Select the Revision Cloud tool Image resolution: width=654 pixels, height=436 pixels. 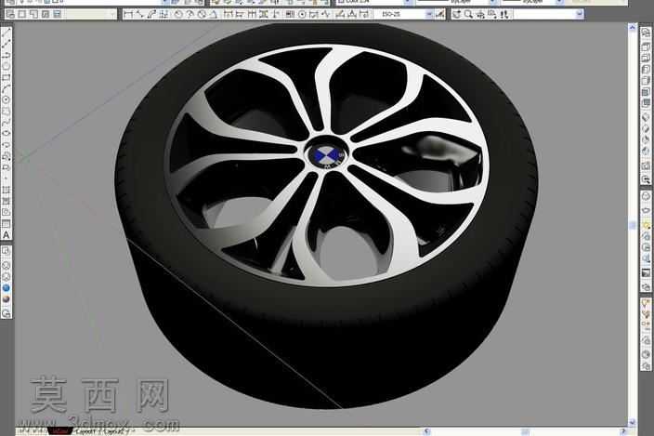pyautogui.click(x=7, y=111)
